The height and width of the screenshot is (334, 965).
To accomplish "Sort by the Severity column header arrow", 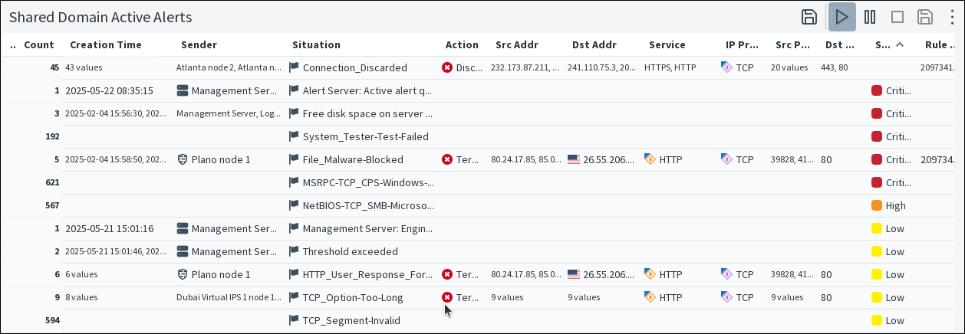I will pyautogui.click(x=900, y=44).
